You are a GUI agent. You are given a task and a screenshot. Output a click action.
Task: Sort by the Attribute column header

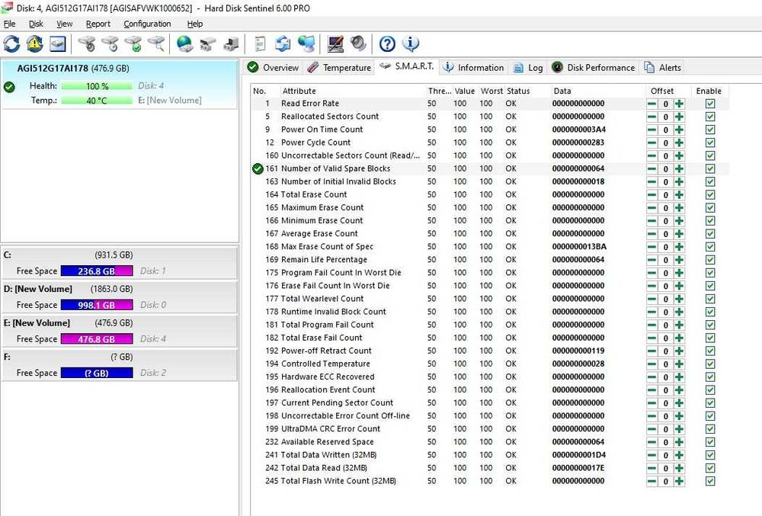tap(353, 91)
